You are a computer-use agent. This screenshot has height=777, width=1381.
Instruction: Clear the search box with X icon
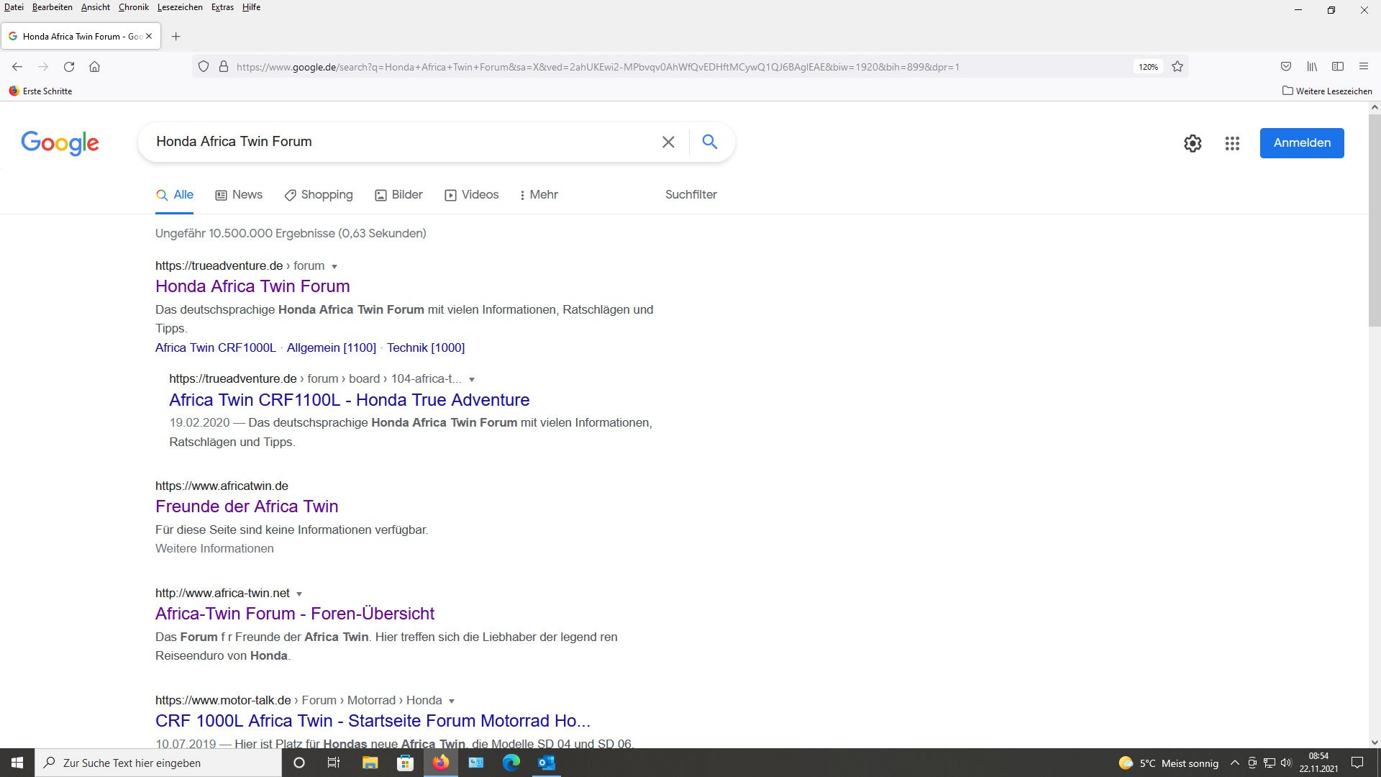(668, 142)
